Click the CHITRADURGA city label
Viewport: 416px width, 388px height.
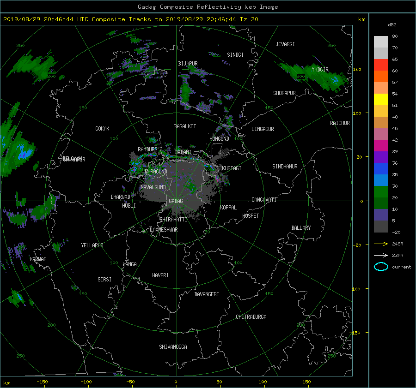click(x=251, y=317)
